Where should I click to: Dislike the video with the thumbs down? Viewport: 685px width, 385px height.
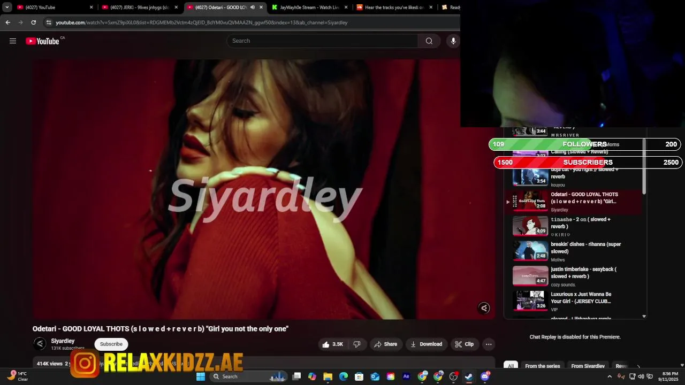357,344
